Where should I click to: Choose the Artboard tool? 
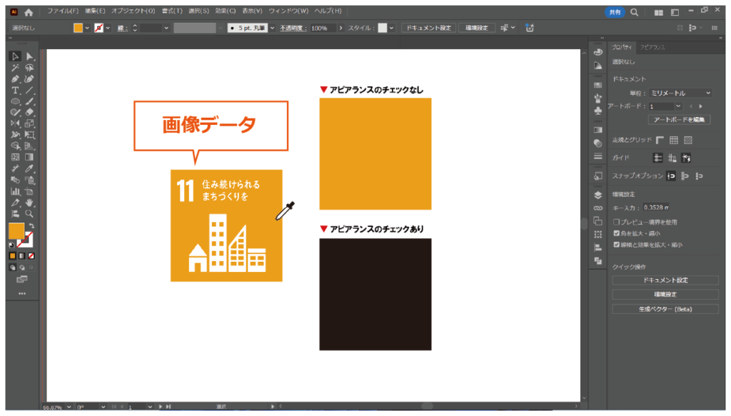point(29,191)
